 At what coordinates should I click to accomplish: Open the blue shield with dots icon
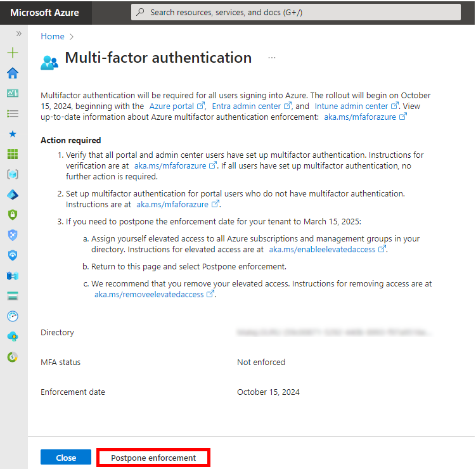(13, 235)
